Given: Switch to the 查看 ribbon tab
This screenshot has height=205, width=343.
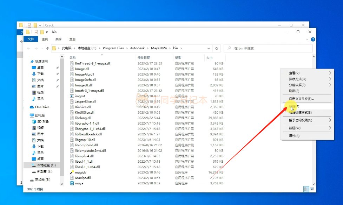Looking at the screenshot, I should point(72,39).
